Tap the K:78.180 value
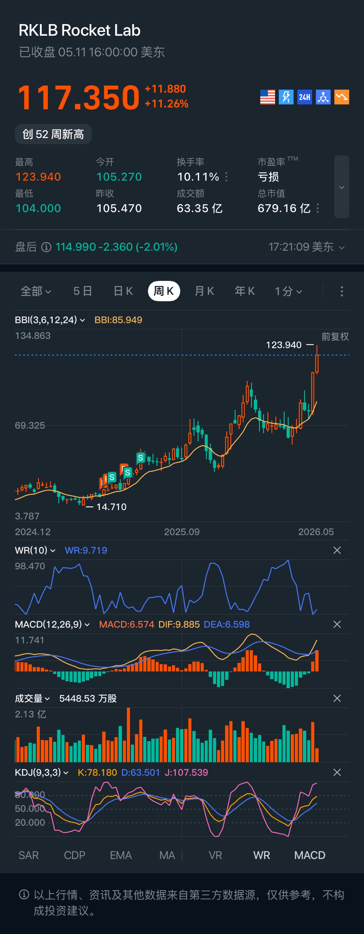Viewport: 364px width, 934px height. tap(97, 772)
